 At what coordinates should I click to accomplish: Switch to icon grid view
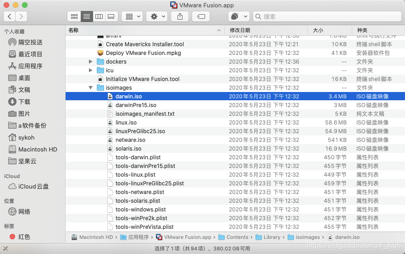74,17
